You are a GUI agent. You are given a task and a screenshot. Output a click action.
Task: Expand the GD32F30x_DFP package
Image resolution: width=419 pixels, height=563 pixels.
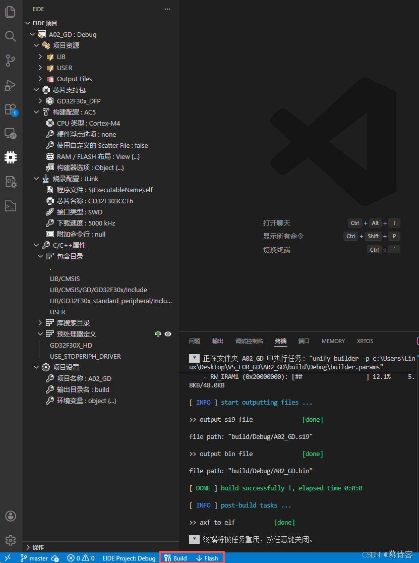40,101
